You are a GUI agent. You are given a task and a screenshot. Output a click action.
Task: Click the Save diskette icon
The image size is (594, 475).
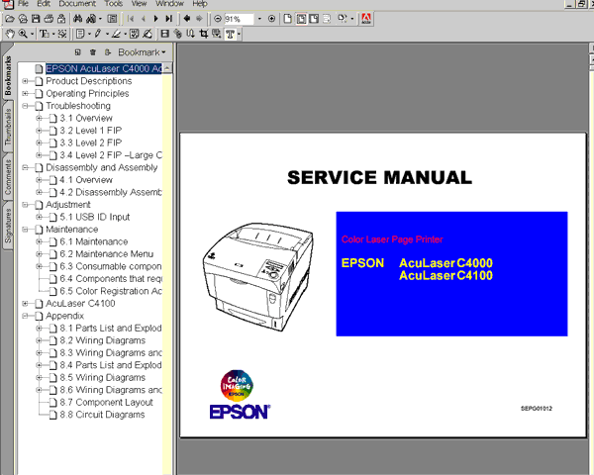36,19
